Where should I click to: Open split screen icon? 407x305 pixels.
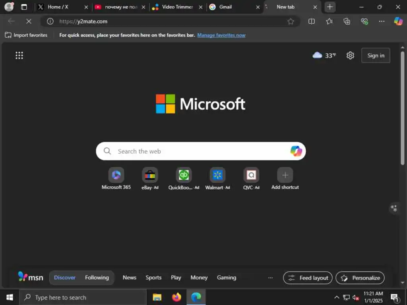point(312,21)
